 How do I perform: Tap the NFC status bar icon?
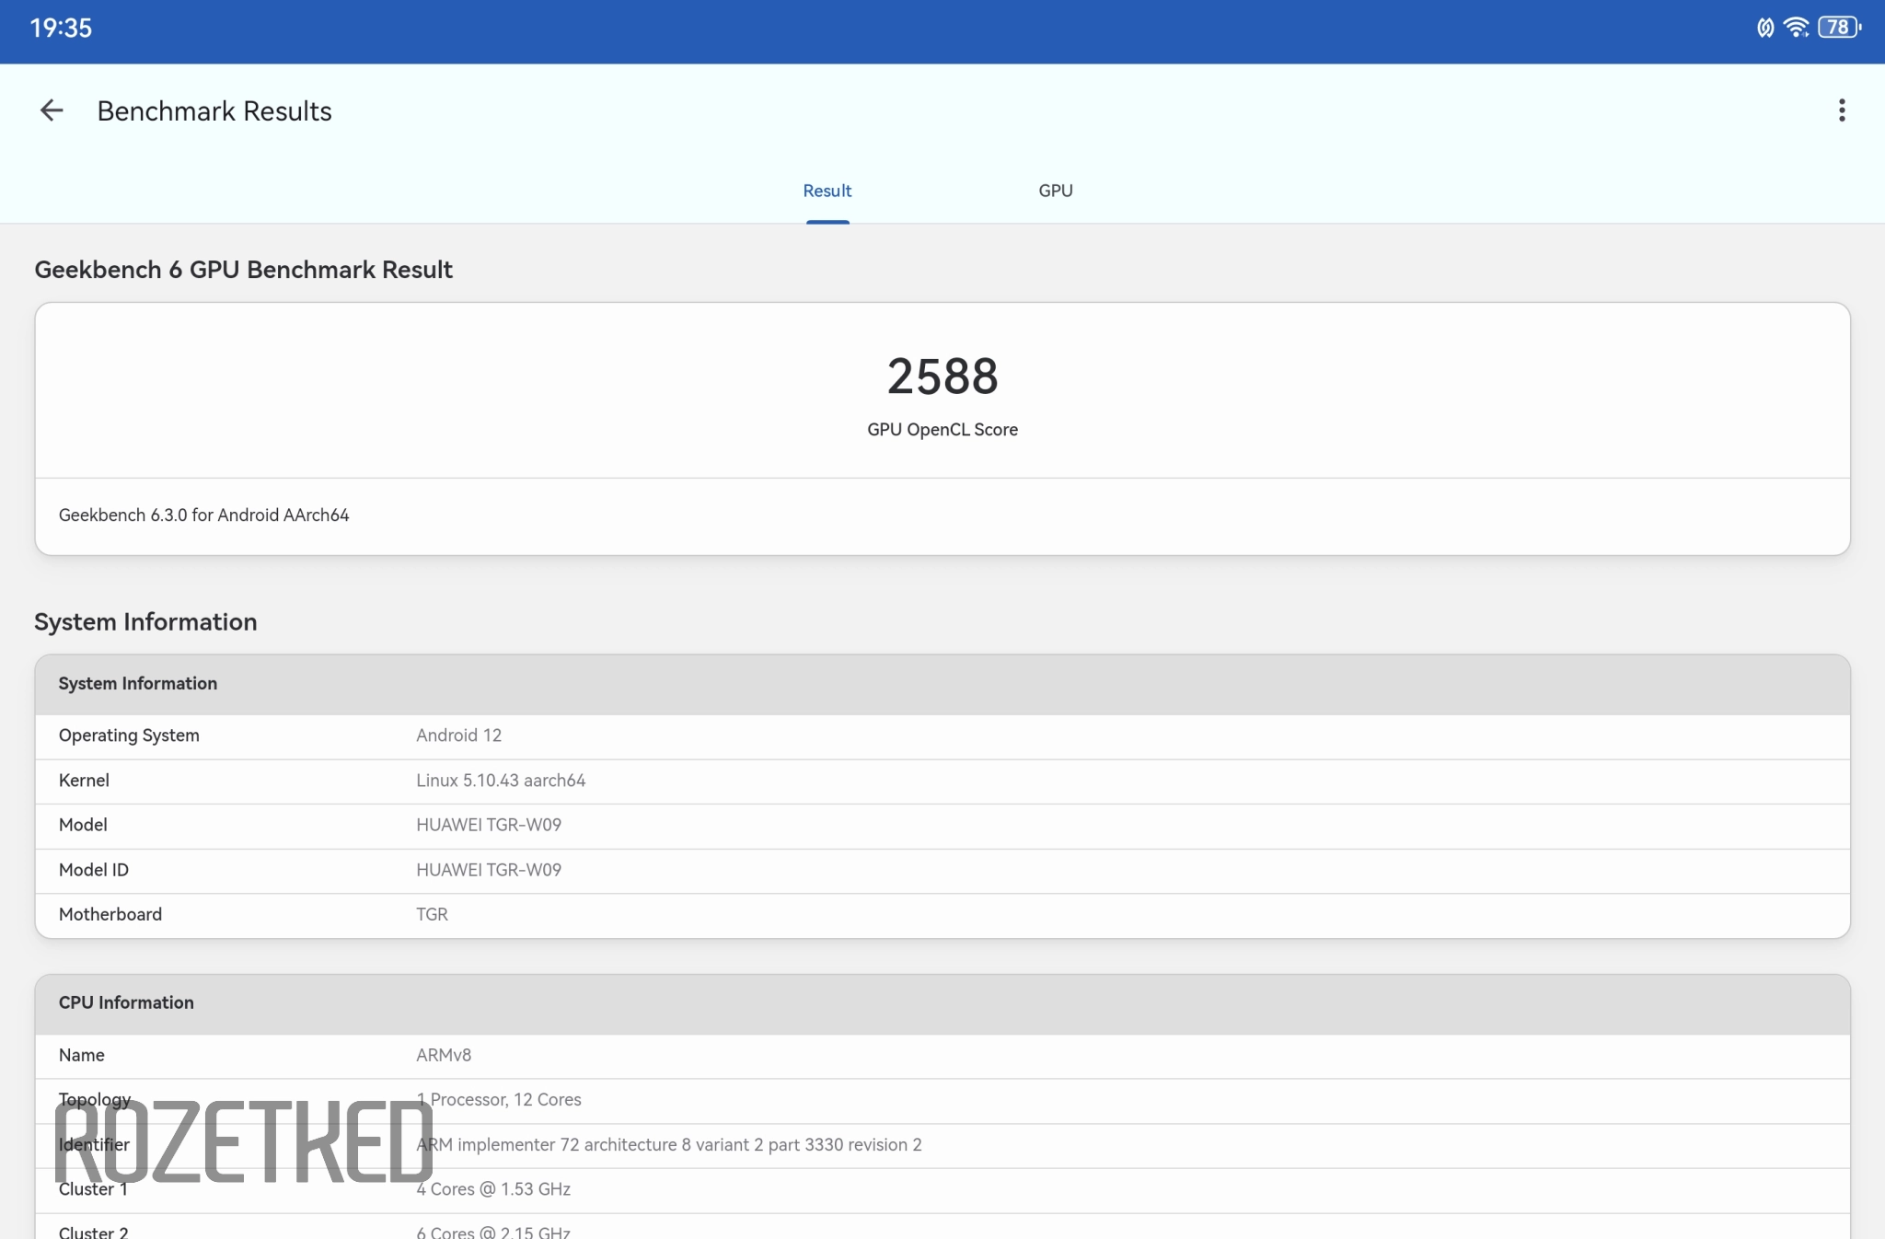click(1764, 28)
